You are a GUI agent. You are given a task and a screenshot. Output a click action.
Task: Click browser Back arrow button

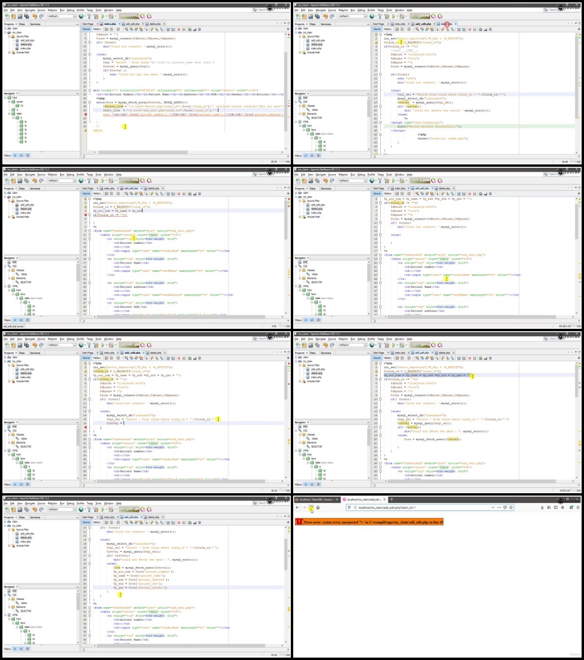tap(297, 507)
